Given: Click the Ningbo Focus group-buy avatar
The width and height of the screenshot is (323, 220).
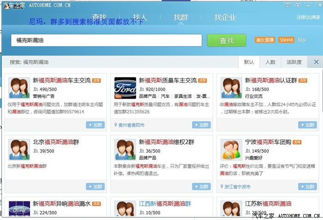Looking at the screenshot, I should tap(231, 149).
